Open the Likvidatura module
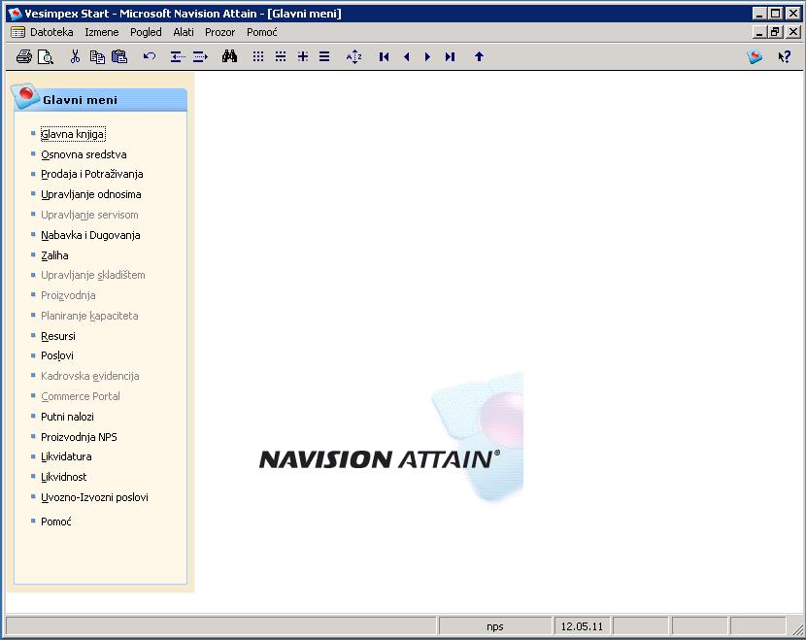 [66, 456]
